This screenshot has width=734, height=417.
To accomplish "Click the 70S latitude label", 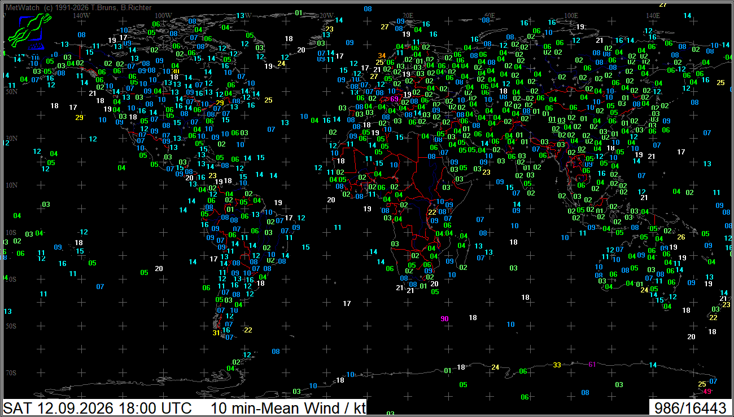I will pyautogui.click(x=11, y=373).
